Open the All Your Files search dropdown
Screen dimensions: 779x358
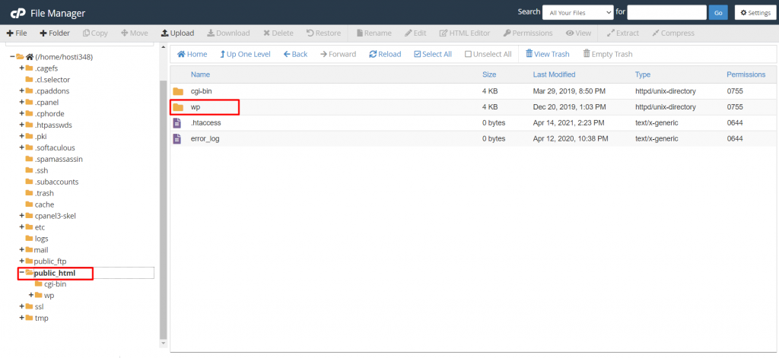[x=578, y=12]
